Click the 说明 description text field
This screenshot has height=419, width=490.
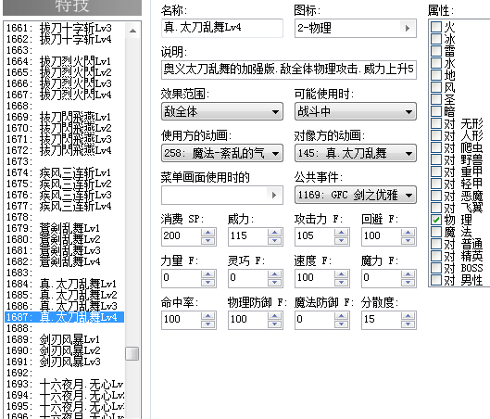point(289,70)
